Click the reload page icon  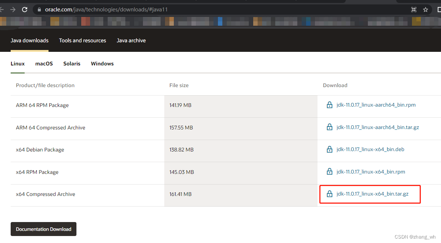[x=24, y=9]
